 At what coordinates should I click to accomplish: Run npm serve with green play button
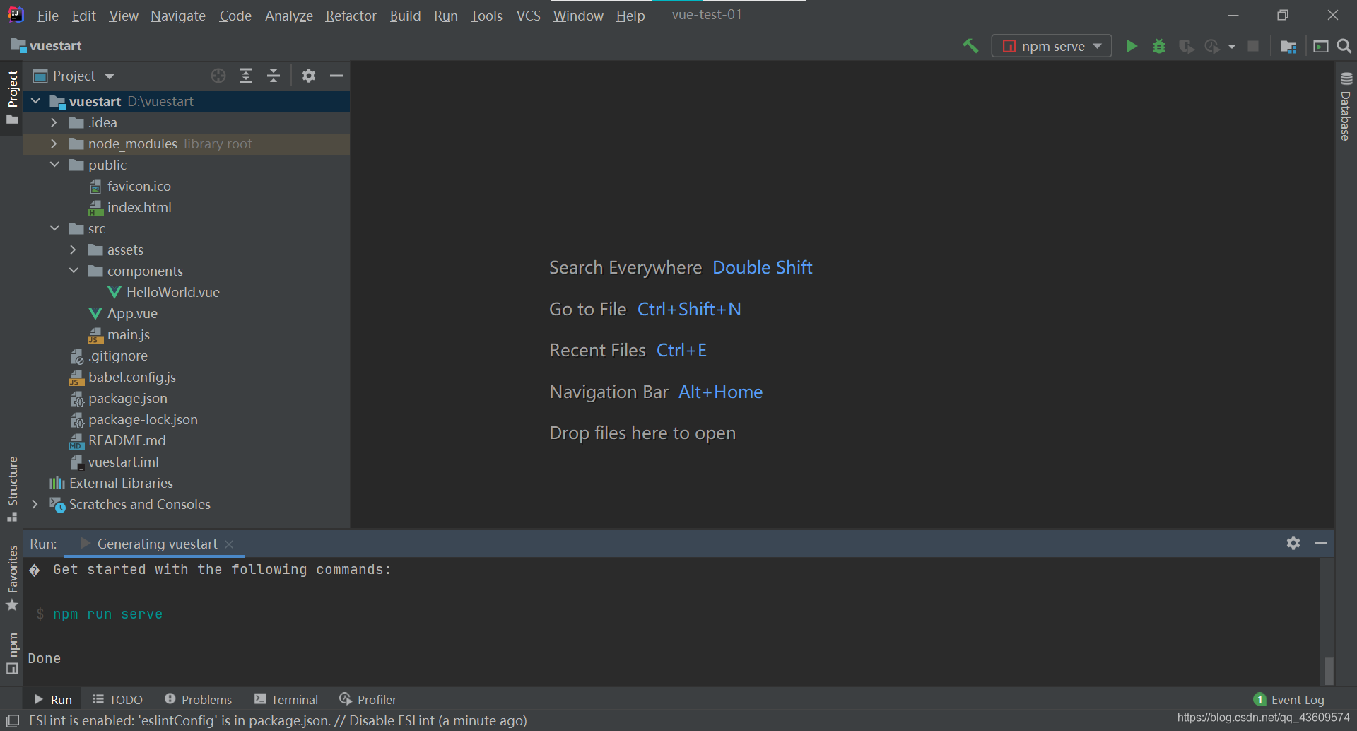[x=1132, y=46]
